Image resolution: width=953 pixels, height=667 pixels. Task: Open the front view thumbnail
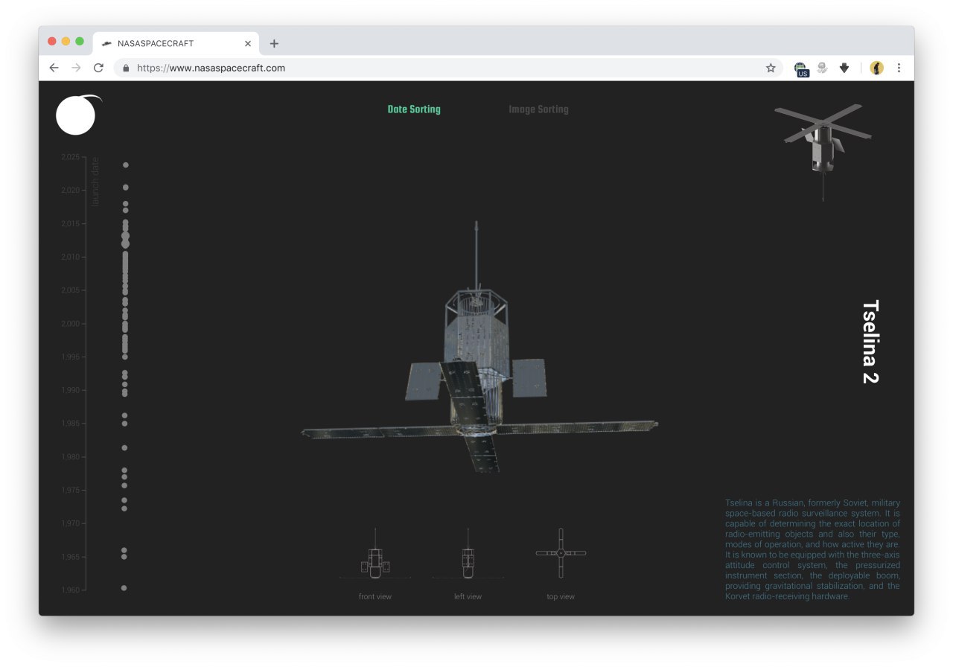coord(374,554)
